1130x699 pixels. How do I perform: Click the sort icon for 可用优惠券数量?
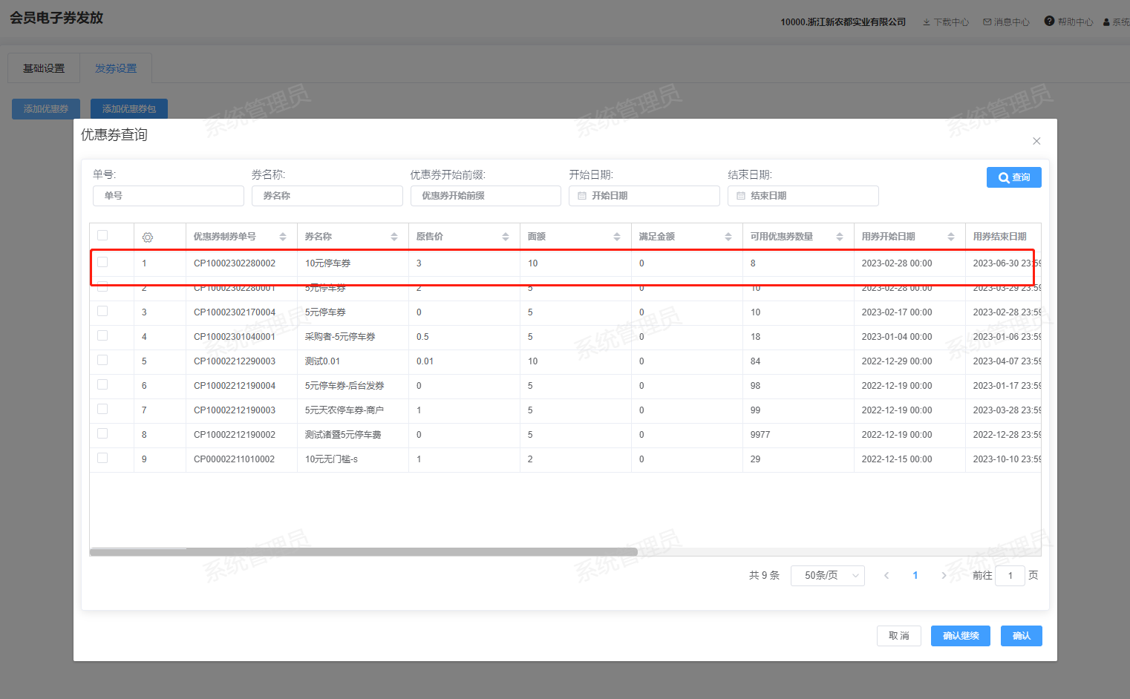(x=840, y=237)
